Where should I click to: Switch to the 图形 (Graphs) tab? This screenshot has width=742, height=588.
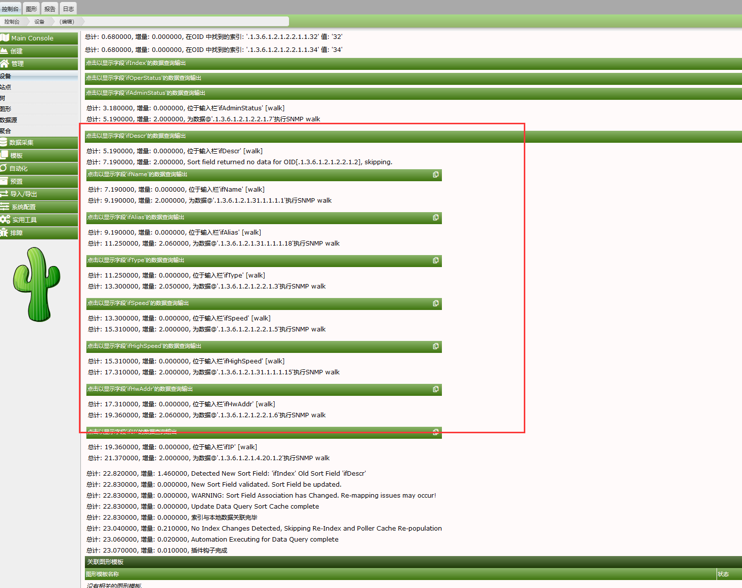[31, 8]
